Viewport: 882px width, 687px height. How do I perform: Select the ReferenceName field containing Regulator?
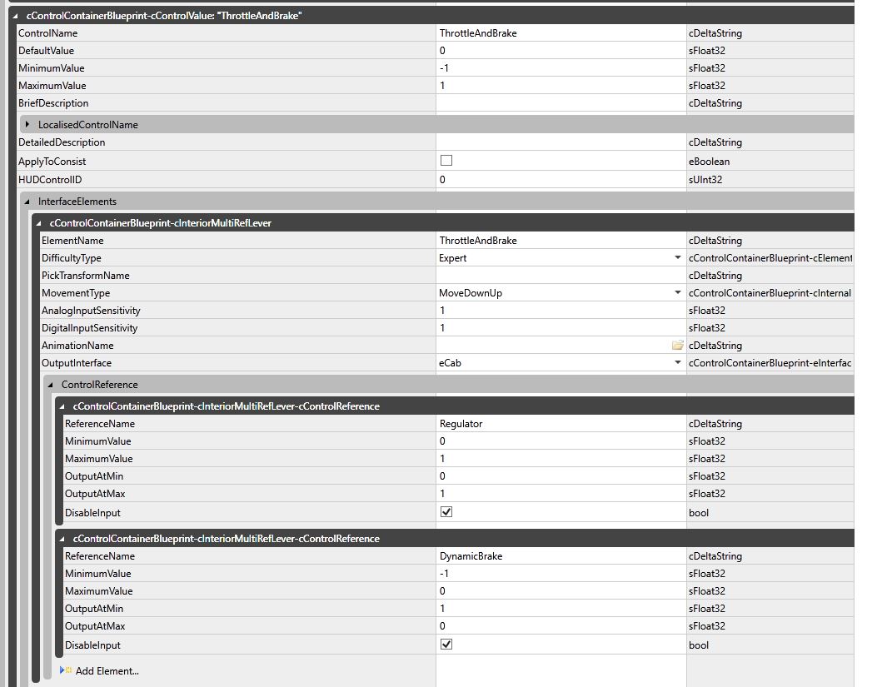(x=560, y=424)
